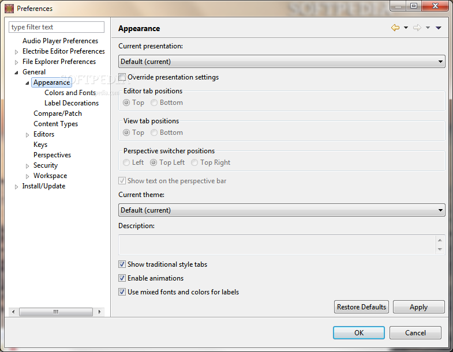453x352 pixels.
Task: Expand the Security tree node
Action: (28, 166)
